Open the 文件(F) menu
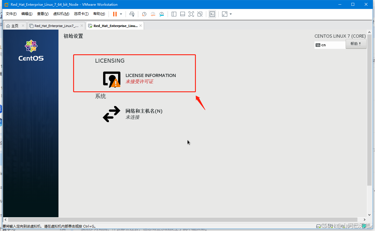The width and height of the screenshot is (375, 231). pyautogui.click(x=11, y=14)
